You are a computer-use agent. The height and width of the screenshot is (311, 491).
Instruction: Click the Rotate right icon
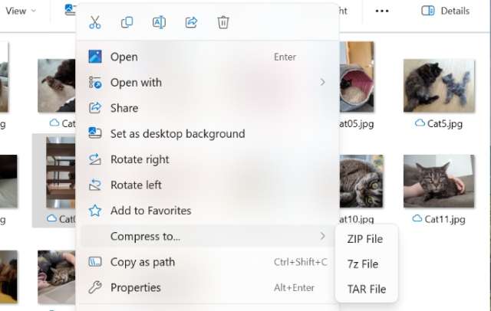click(95, 159)
